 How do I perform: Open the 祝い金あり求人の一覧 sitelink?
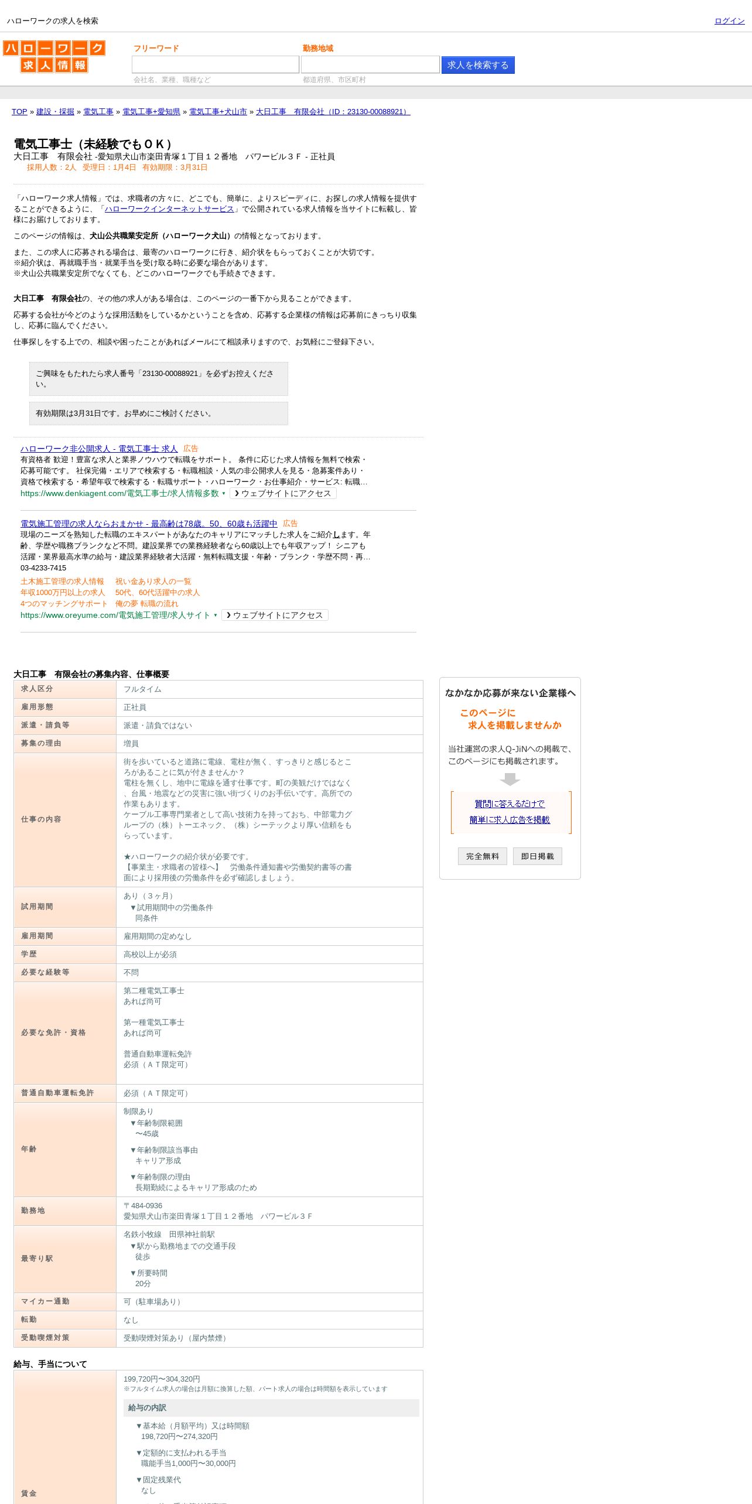(x=153, y=582)
